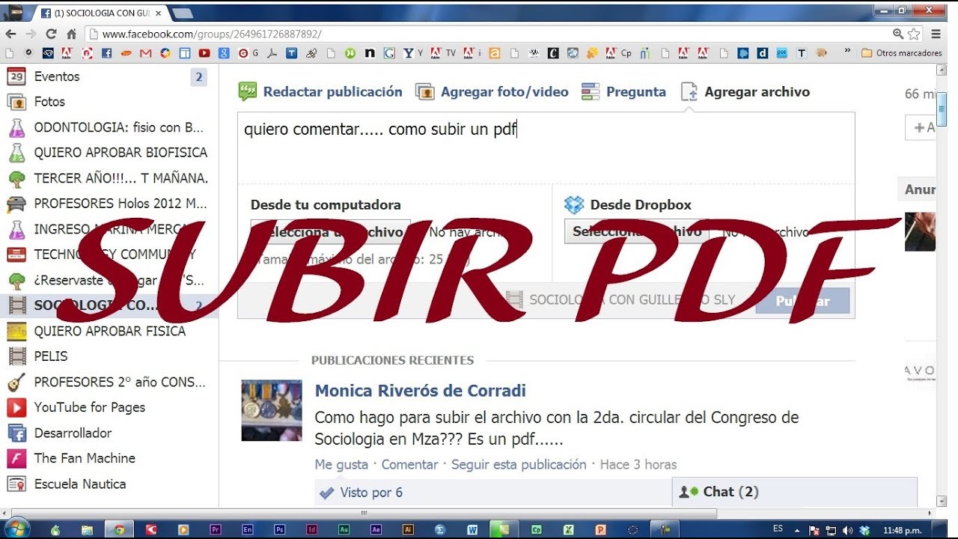Reload the page with the refresh icon
Viewport: 958px width, 539px height.
(x=51, y=34)
